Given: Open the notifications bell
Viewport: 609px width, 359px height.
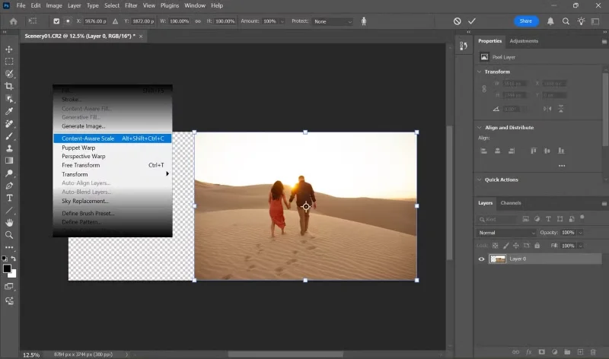Looking at the screenshot, I should pyautogui.click(x=550, y=21).
